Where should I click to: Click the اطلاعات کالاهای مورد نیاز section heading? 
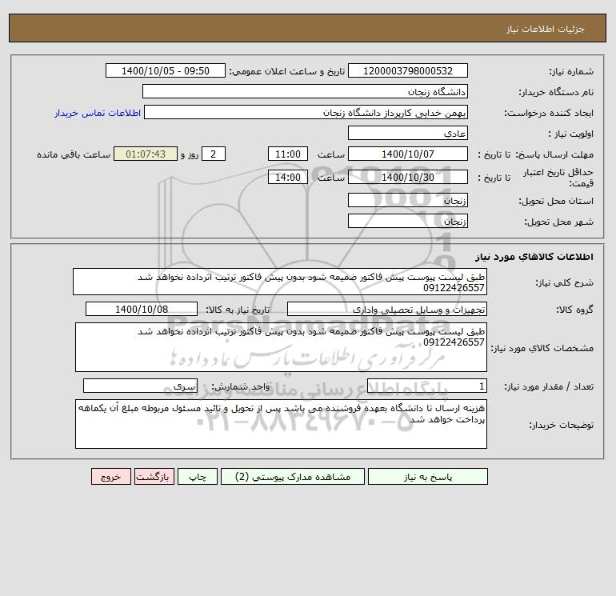[534, 257]
